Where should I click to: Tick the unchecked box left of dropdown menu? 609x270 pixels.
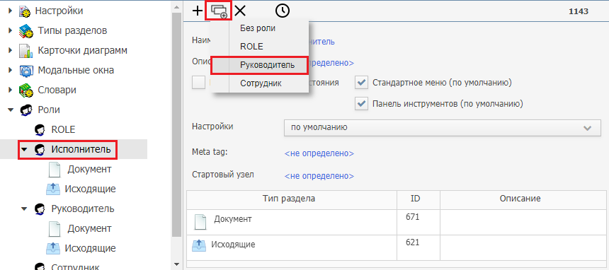click(199, 83)
